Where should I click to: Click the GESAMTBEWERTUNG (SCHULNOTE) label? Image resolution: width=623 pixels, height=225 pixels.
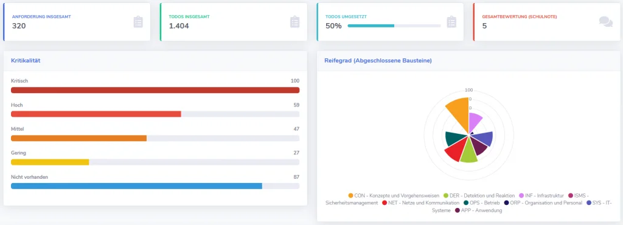(x=520, y=17)
